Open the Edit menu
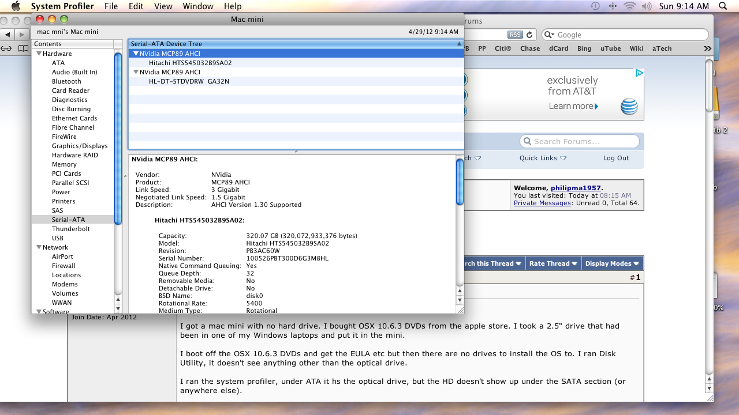The image size is (739, 415). pos(136,6)
